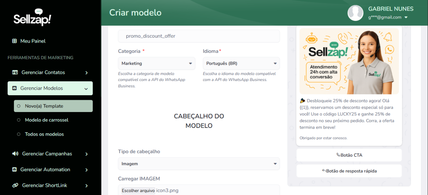
Task: Click the Gerenciar Contatos contact card icon
Action: click(x=15, y=72)
